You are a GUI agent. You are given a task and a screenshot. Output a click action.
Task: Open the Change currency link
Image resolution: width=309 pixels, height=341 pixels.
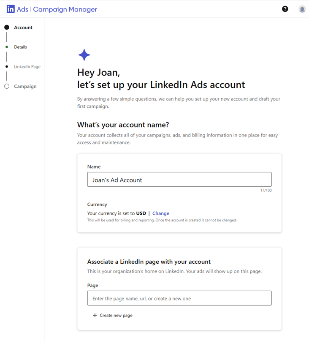click(x=161, y=213)
